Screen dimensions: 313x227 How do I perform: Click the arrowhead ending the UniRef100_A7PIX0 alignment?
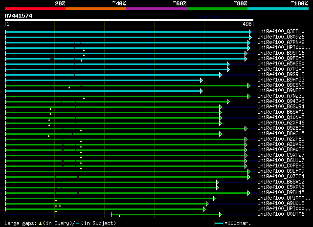228,69
